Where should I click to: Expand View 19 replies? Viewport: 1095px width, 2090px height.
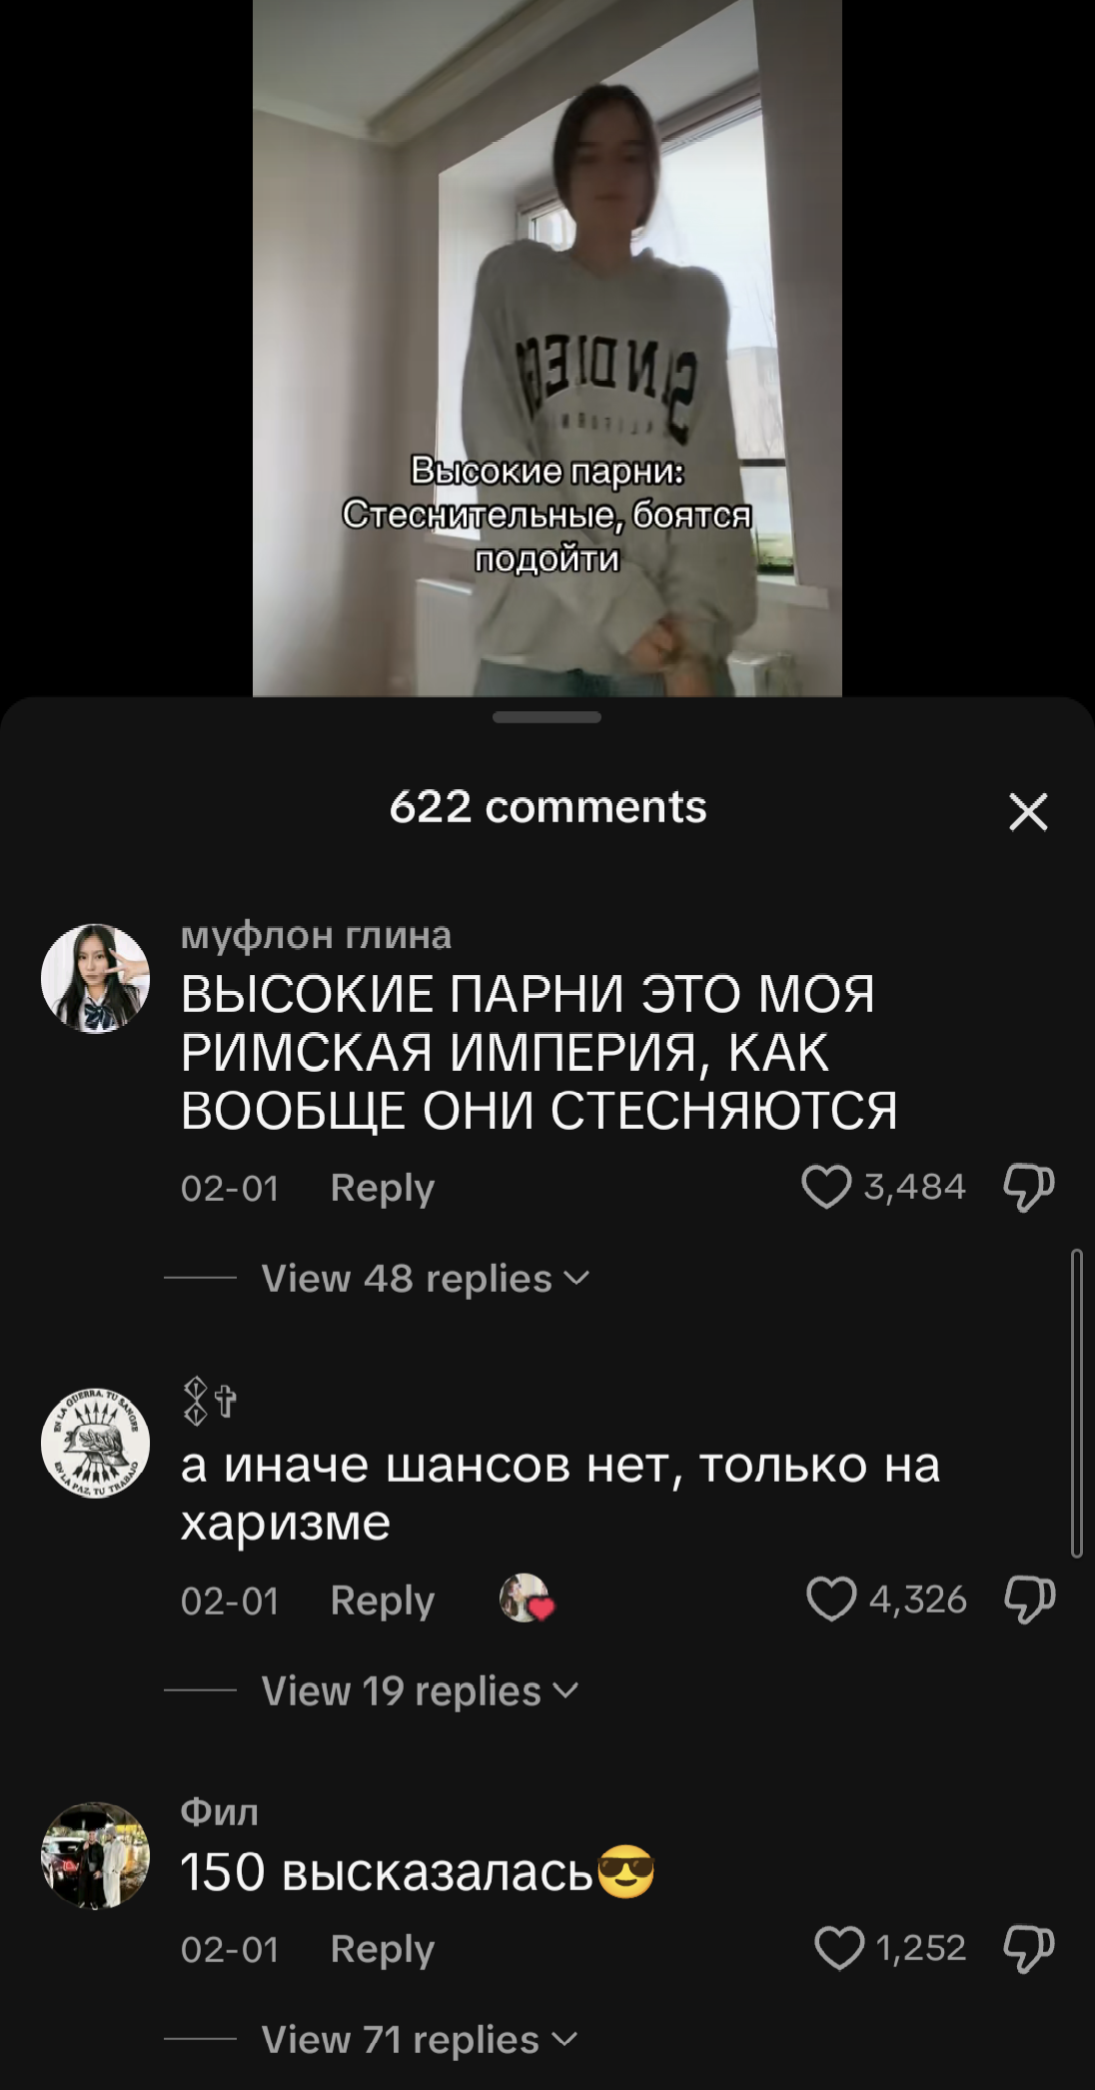coord(420,1691)
